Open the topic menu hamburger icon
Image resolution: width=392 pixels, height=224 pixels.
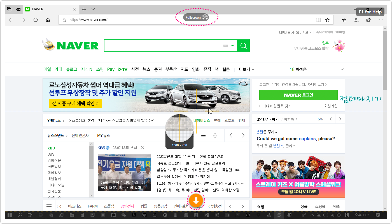(49, 206)
